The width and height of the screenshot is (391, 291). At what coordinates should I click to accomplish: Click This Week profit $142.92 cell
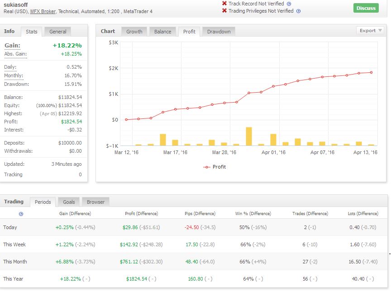(x=141, y=244)
